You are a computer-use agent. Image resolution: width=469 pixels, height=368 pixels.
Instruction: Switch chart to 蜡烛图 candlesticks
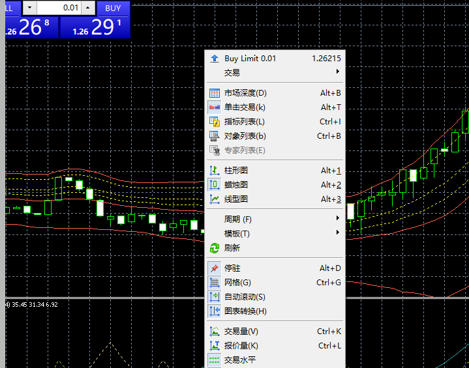(236, 184)
